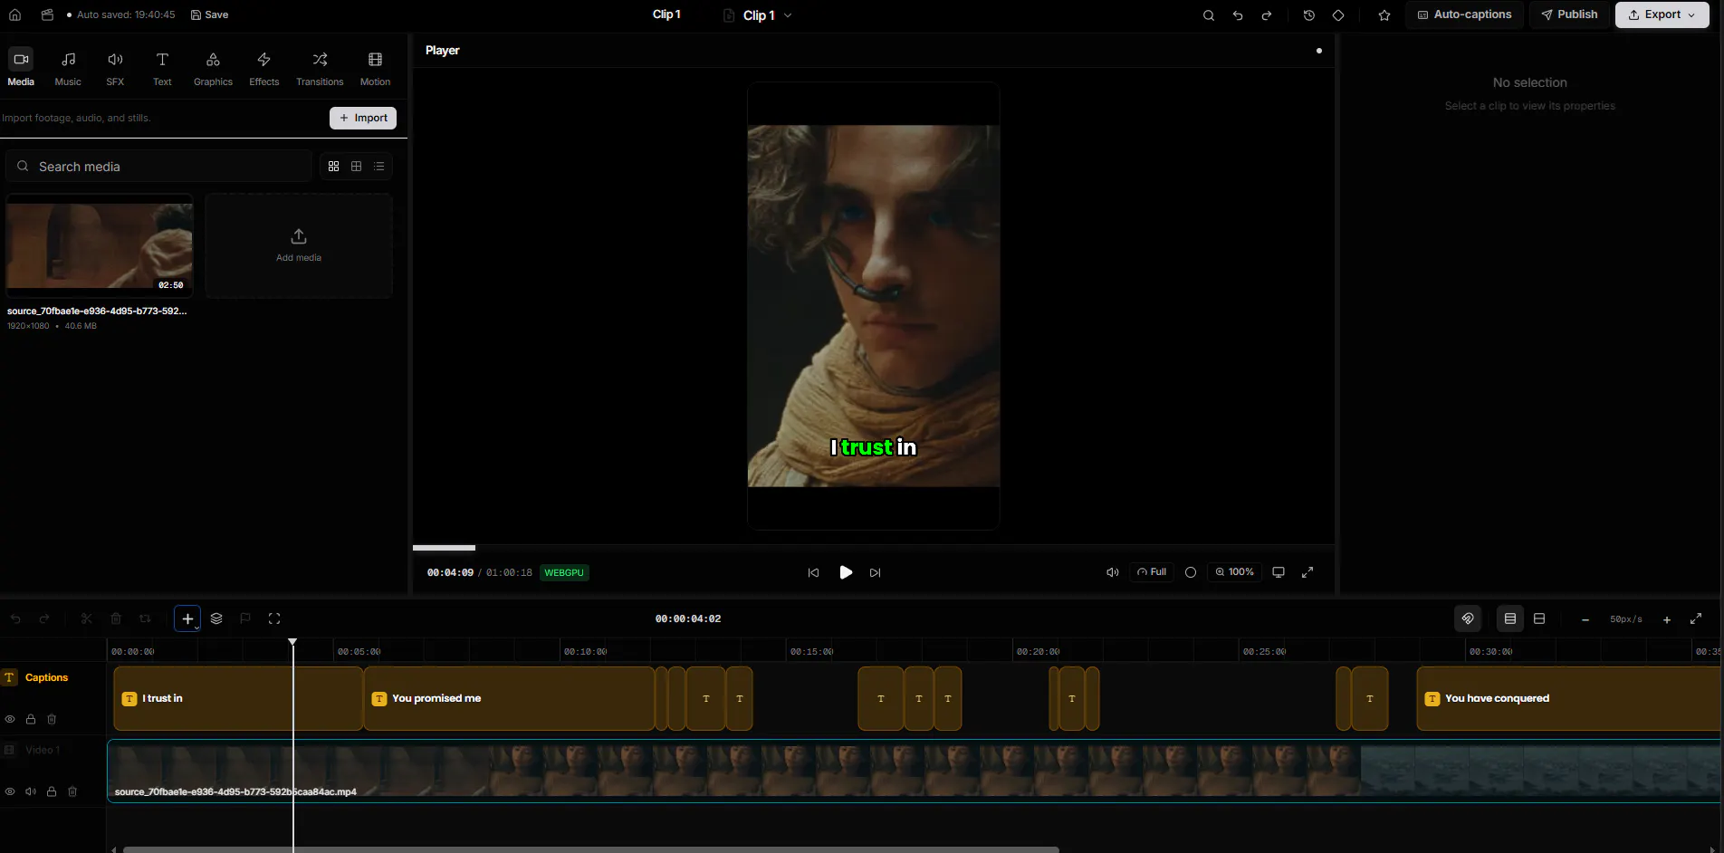The width and height of the screenshot is (1724, 853).
Task: Mute the player volume
Action: tap(1113, 572)
